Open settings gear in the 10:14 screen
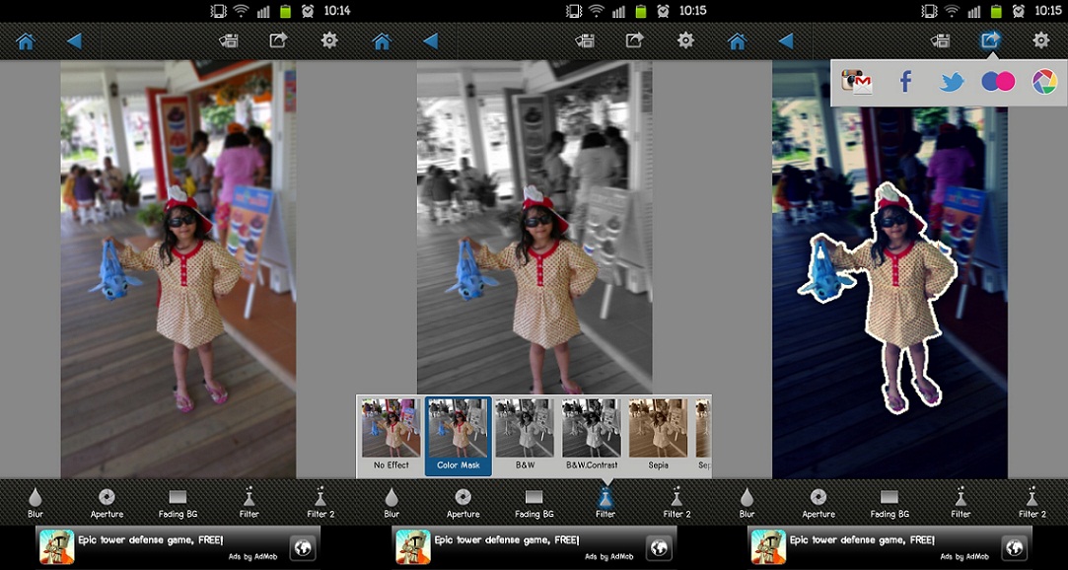The height and width of the screenshot is (570, 1068). [329, 40]
